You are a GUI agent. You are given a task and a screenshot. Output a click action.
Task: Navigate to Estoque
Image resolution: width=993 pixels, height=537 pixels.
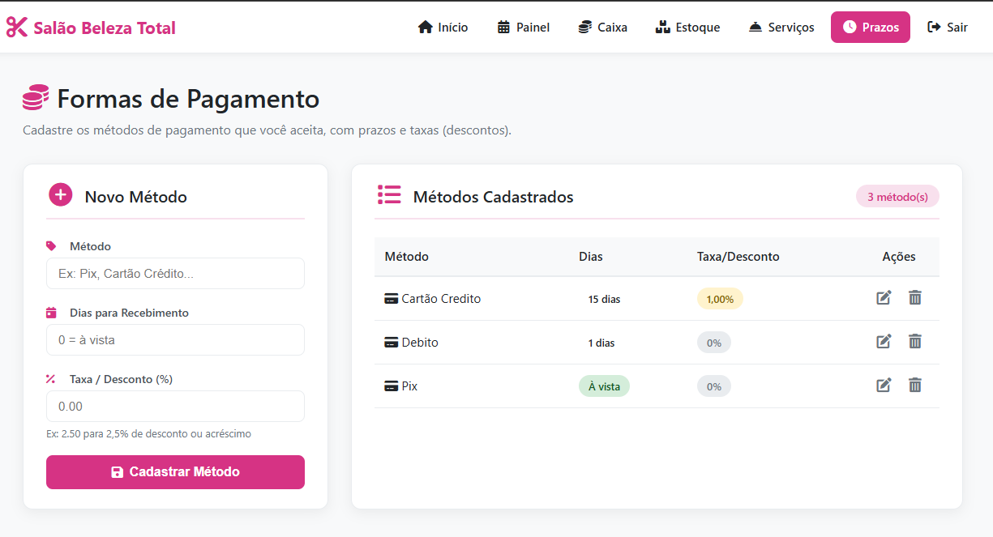(x=687, y=28)
